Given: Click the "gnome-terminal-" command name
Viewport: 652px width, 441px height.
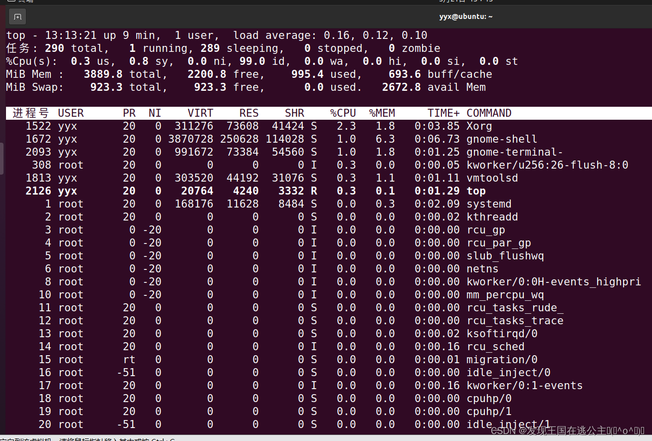Looking at the screenshot, I should [515, 152].
